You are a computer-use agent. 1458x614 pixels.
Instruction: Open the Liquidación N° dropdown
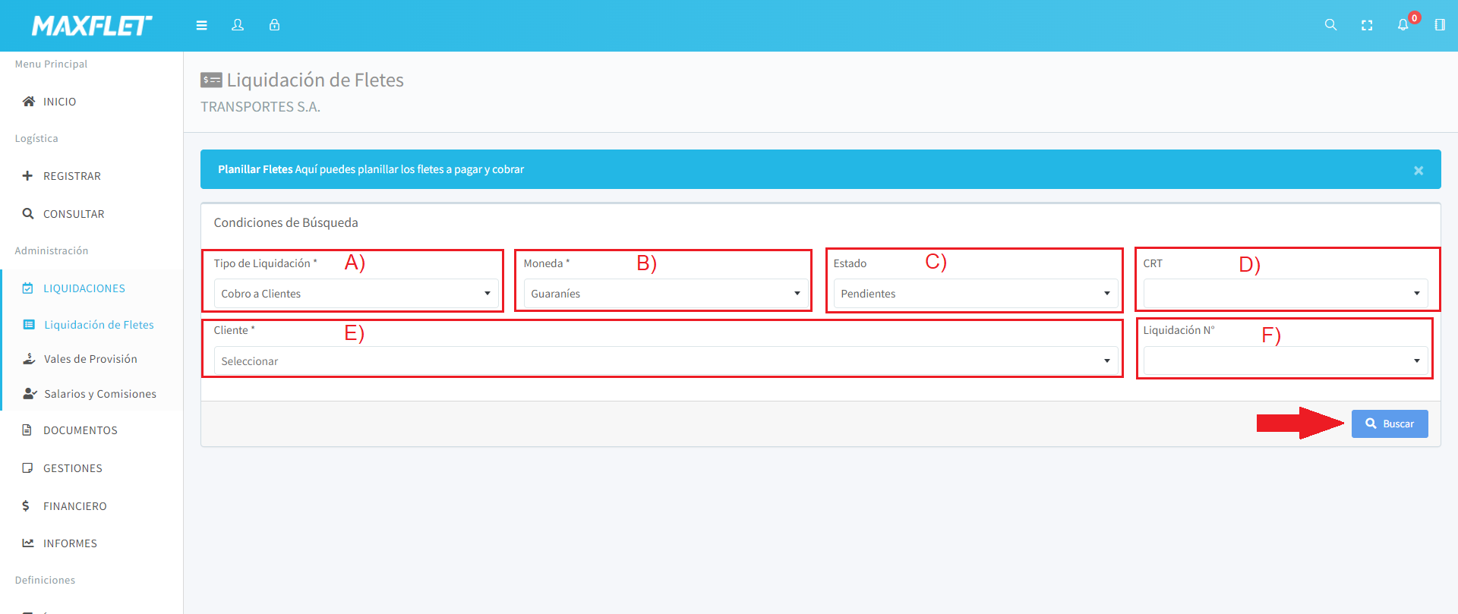1285,361
